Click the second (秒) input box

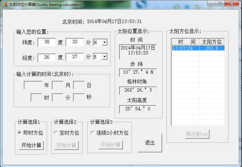click(78, 97)
